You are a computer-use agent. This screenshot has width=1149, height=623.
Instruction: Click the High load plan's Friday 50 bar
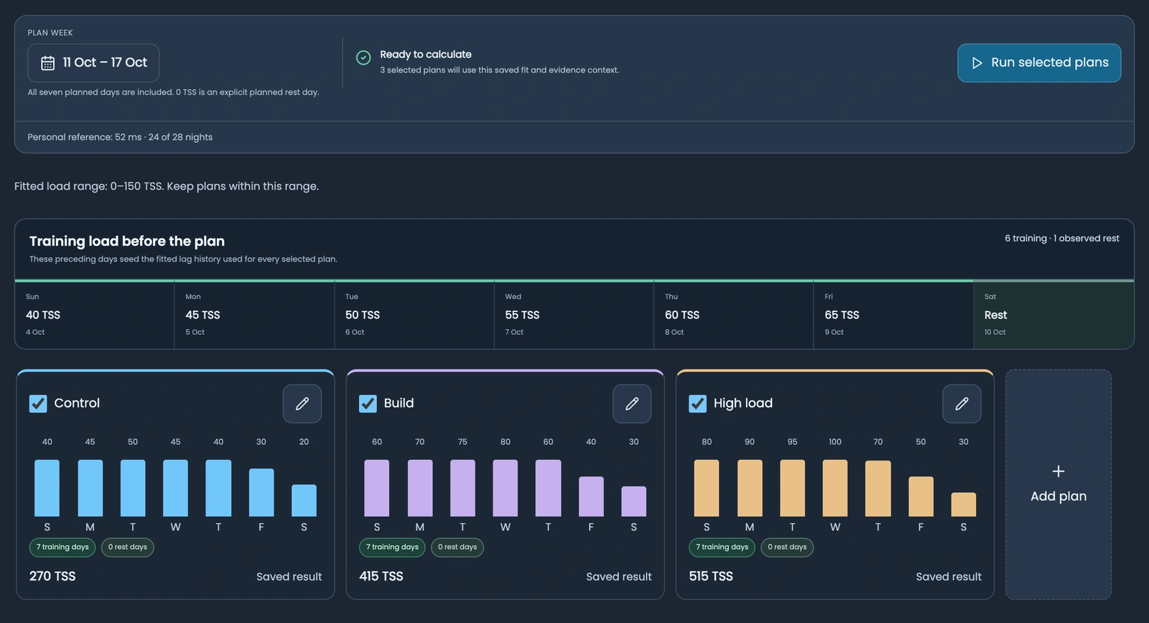921,497
